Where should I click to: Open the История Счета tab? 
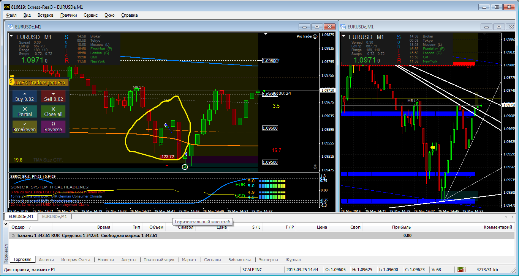click(x=76, y=260)
